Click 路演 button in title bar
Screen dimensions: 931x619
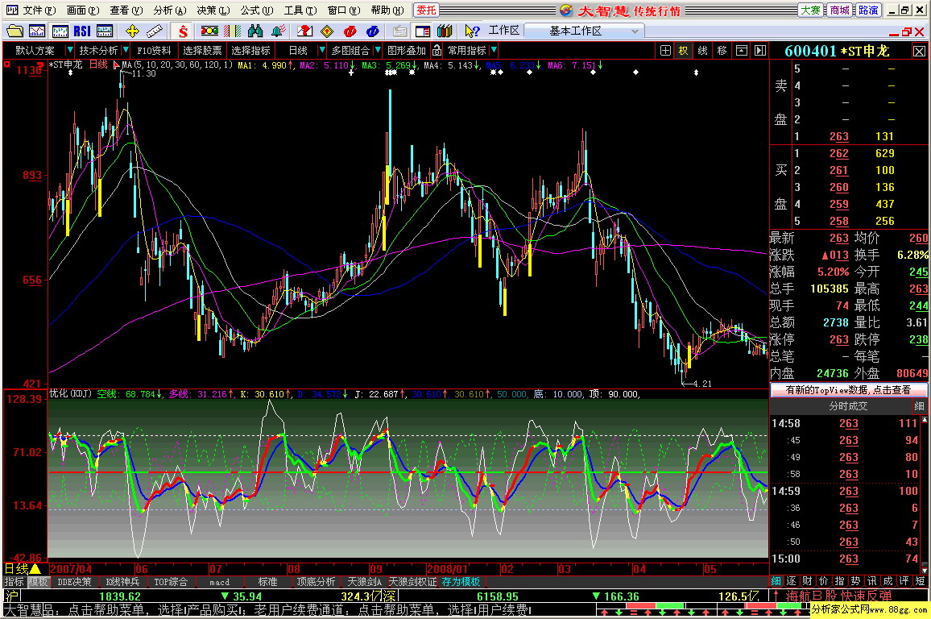tap(868, 10)
